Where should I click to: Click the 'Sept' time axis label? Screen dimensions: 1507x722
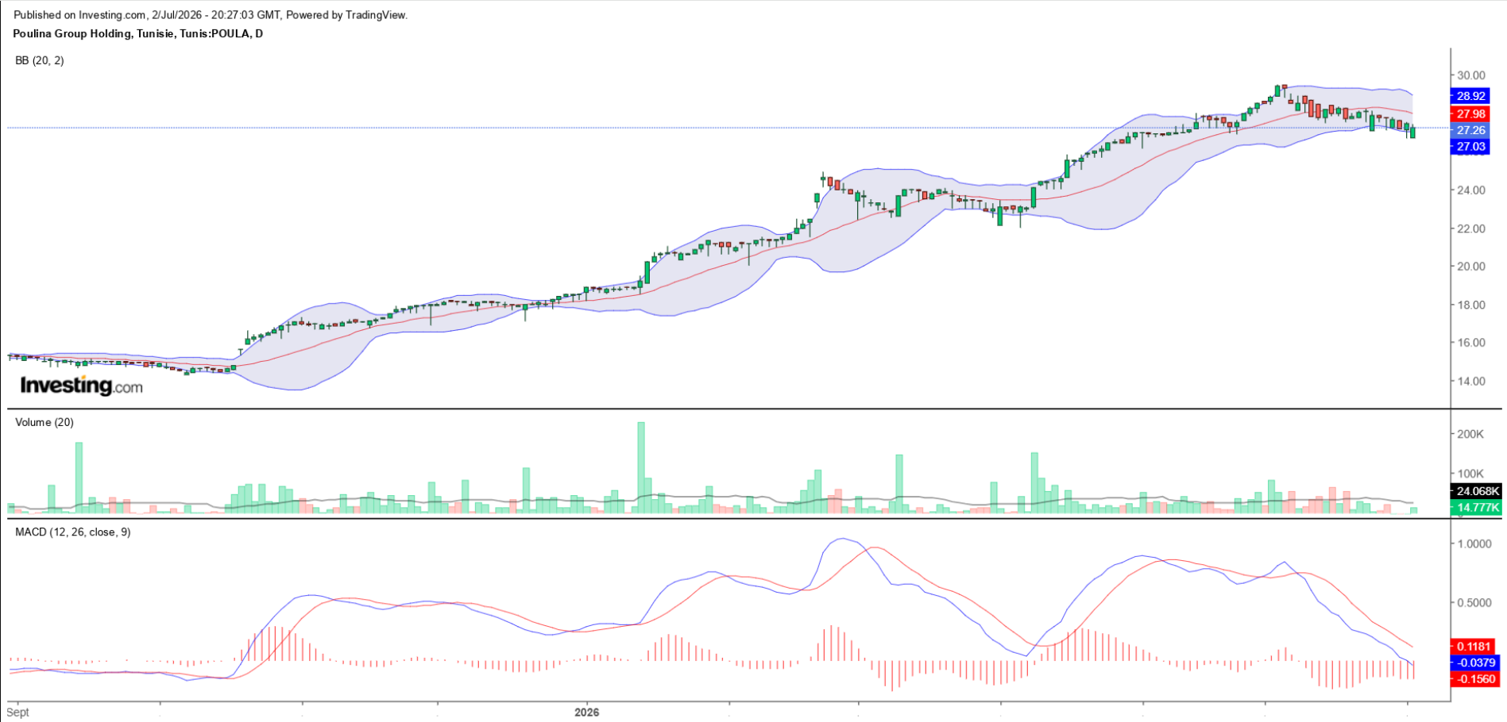(17, 712)
